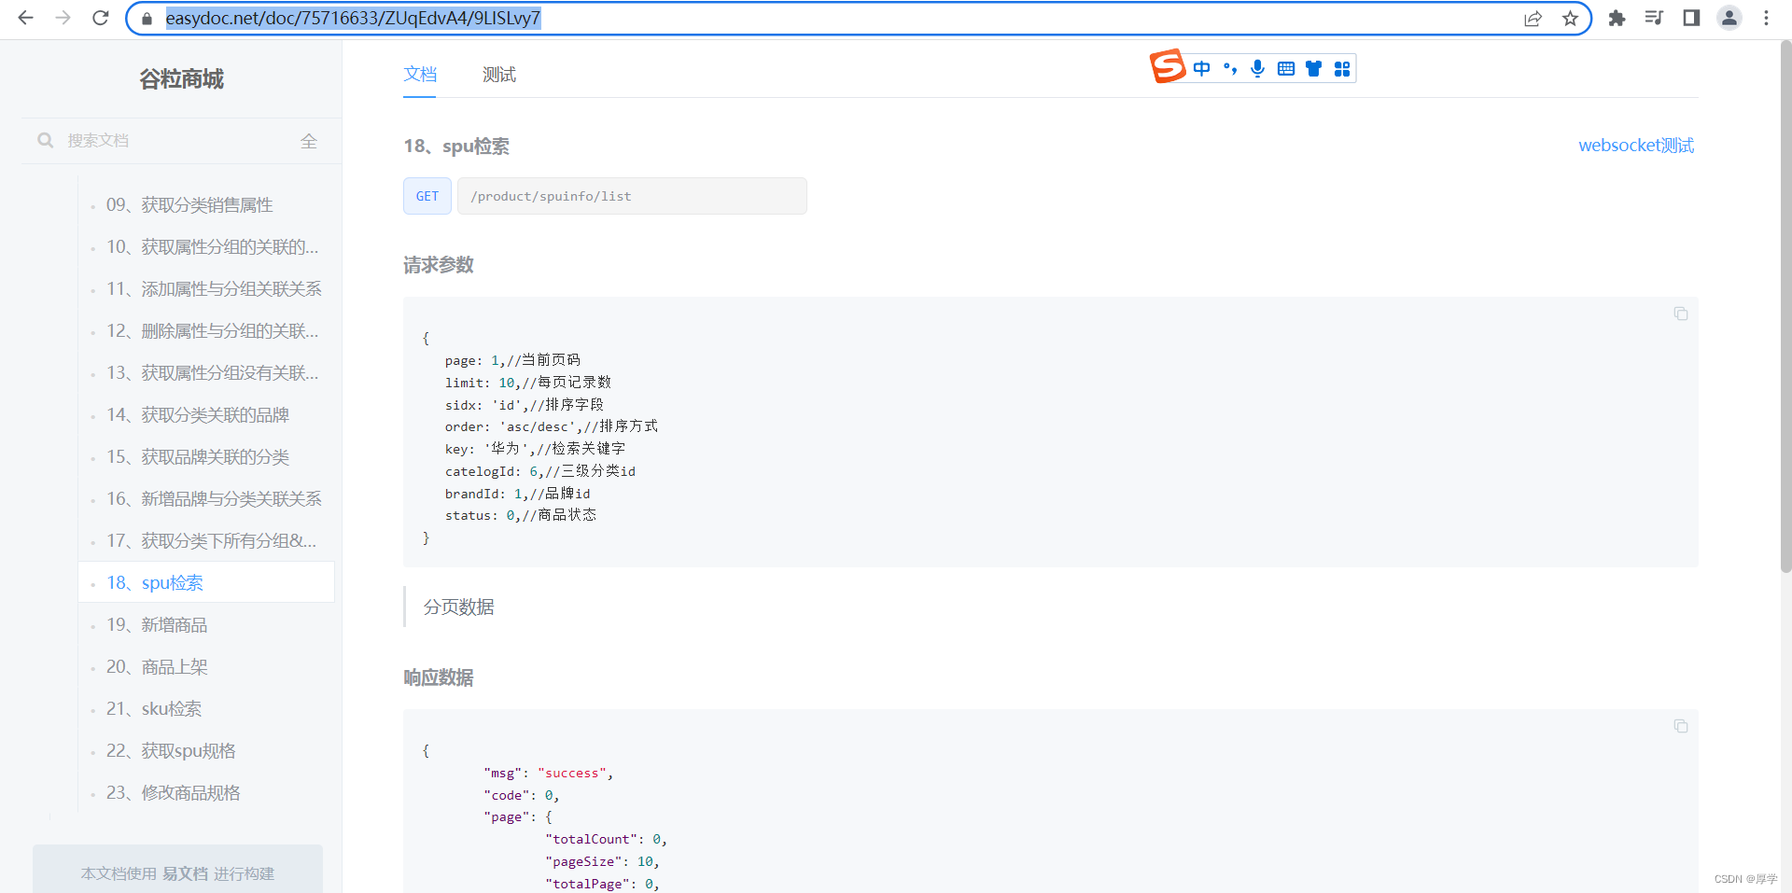Open the websocket测试 link
Viewport: 1792px width, 893px height.
click(x=1635, y=145)
